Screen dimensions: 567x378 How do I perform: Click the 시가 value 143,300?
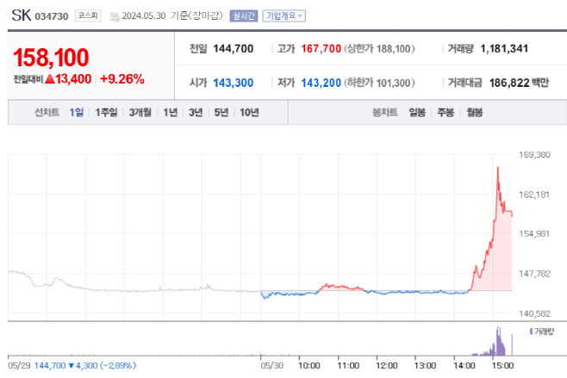pos(234,83)
